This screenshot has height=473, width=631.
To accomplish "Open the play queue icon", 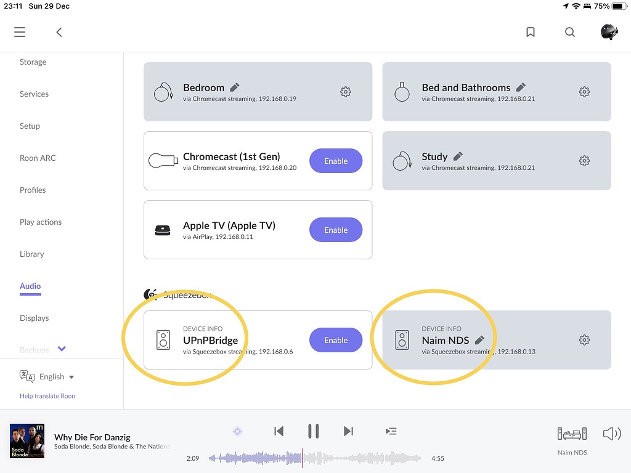I will tap(391, 431).
